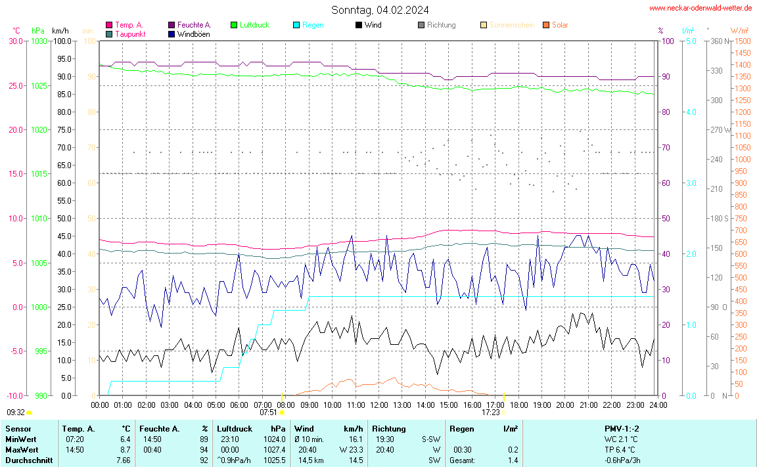The image size is (757, 467).
Task: Click the orange Solar legend square
Action: (546, 25)
